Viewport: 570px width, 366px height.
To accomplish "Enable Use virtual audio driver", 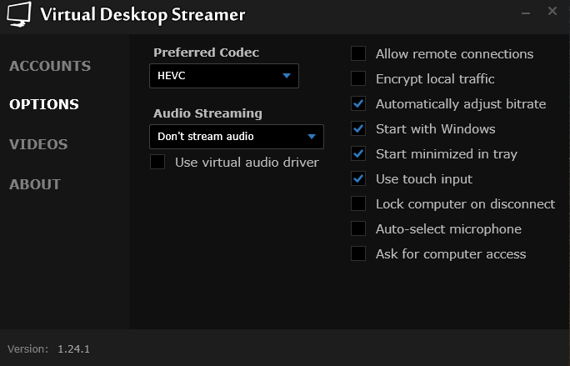I will point(157,162).
